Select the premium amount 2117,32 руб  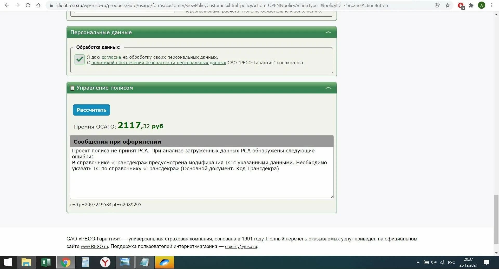[x=140, y=126]
